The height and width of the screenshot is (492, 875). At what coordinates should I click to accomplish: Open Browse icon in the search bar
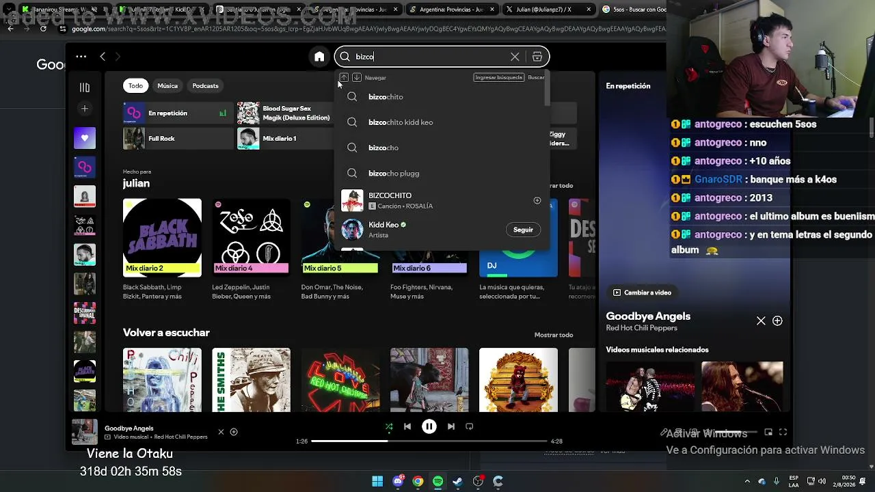click(x=537, y=57)
